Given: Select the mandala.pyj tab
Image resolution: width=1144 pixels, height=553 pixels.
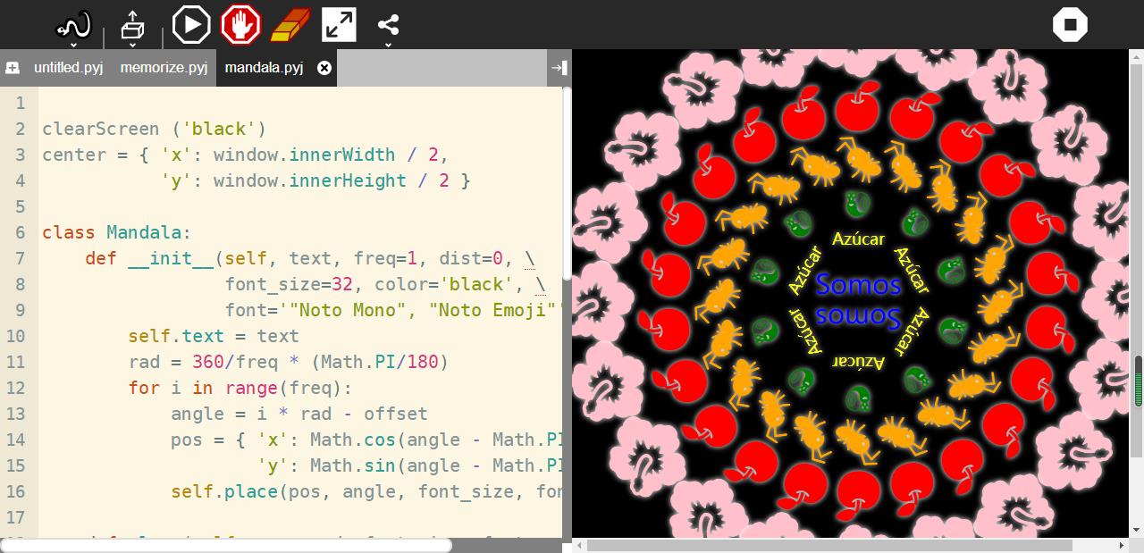Looking at the screenshot, I should 264,68.
